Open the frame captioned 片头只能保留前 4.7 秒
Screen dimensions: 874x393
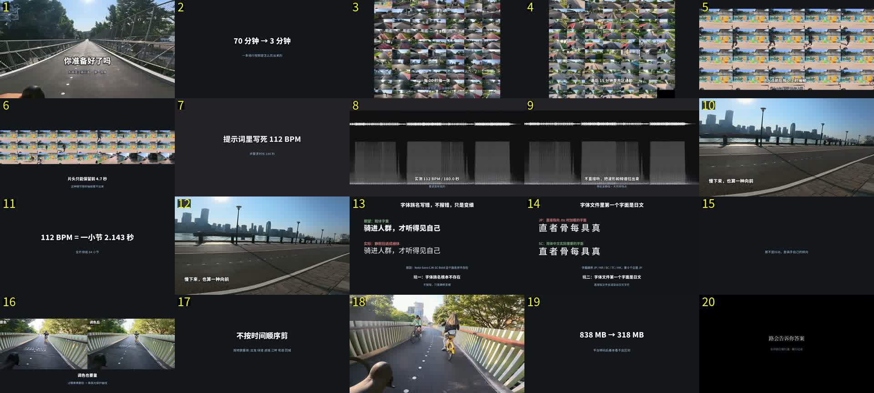tap(87, 147)
